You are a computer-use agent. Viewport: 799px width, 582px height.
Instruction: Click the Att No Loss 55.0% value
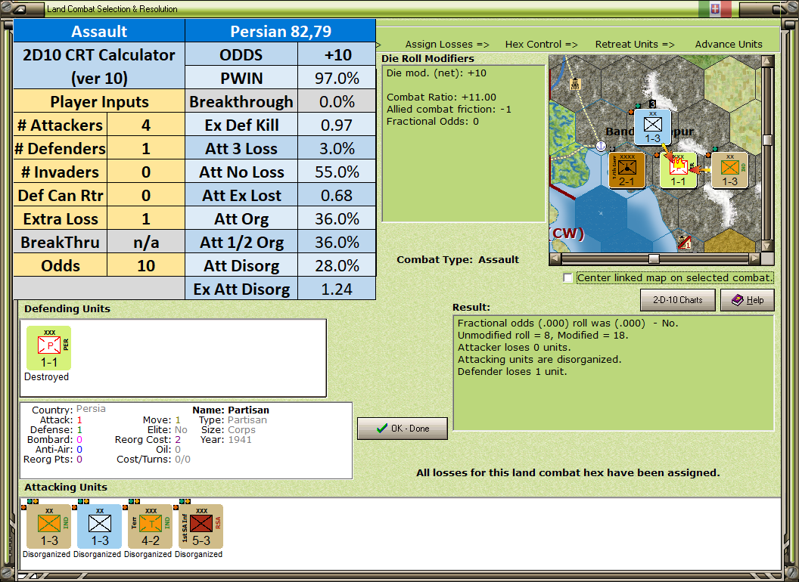point(337,172)
